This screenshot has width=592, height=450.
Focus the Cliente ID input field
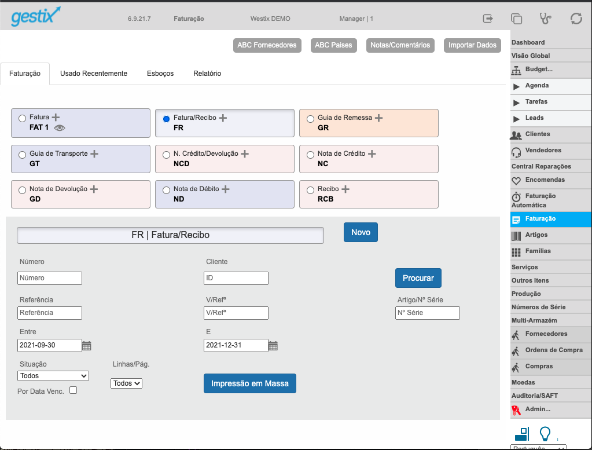tap(236, 278)
